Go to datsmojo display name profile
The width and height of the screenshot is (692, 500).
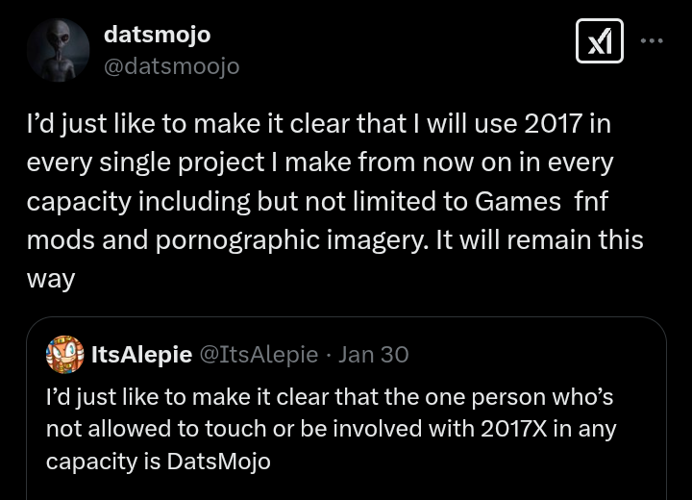pyautogui.click(x=157, y=35)
